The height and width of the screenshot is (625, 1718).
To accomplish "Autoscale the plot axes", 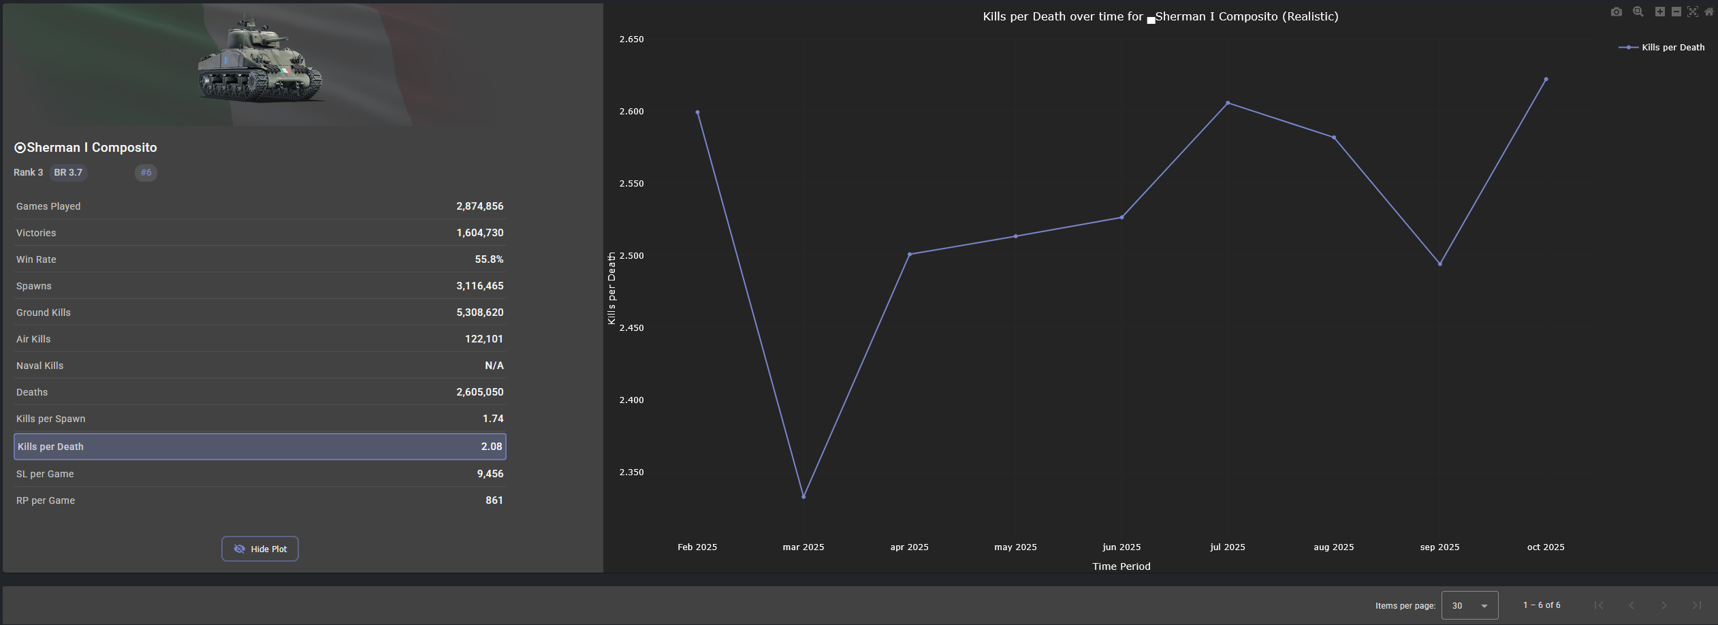I will pyautogui.click(x=1692, y=12).
